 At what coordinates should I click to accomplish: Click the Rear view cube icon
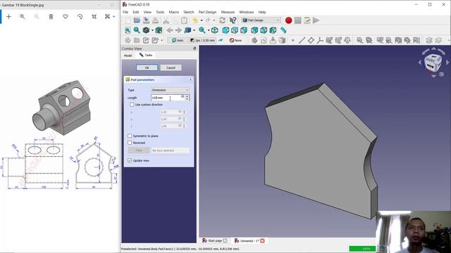(x=254, y=30)
